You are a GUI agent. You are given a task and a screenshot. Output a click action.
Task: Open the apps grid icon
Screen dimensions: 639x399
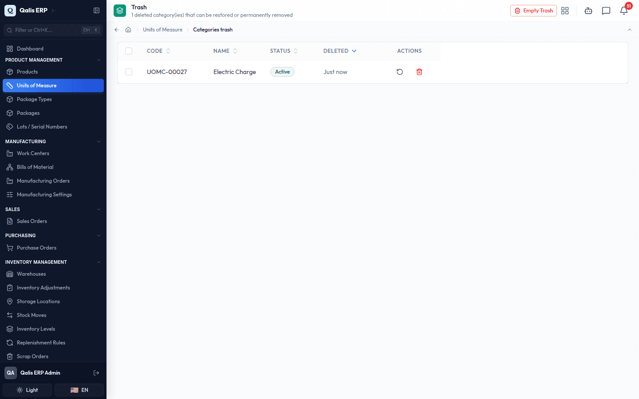(x=565, y=11)
